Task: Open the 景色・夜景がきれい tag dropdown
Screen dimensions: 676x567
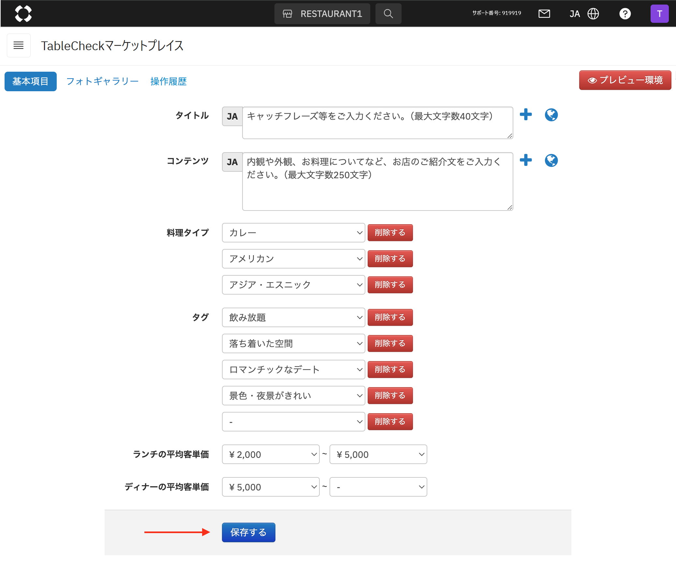Action: coord(293,396)
